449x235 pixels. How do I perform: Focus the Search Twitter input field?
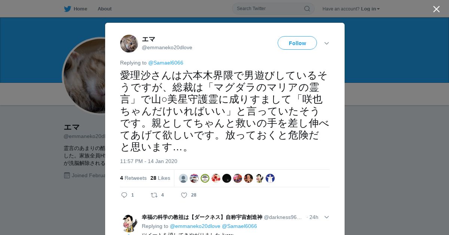click(x=273, y=9)
